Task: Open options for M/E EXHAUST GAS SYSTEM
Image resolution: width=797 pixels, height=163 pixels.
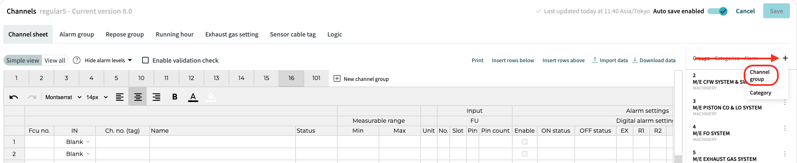Action: tap(785, 154)
